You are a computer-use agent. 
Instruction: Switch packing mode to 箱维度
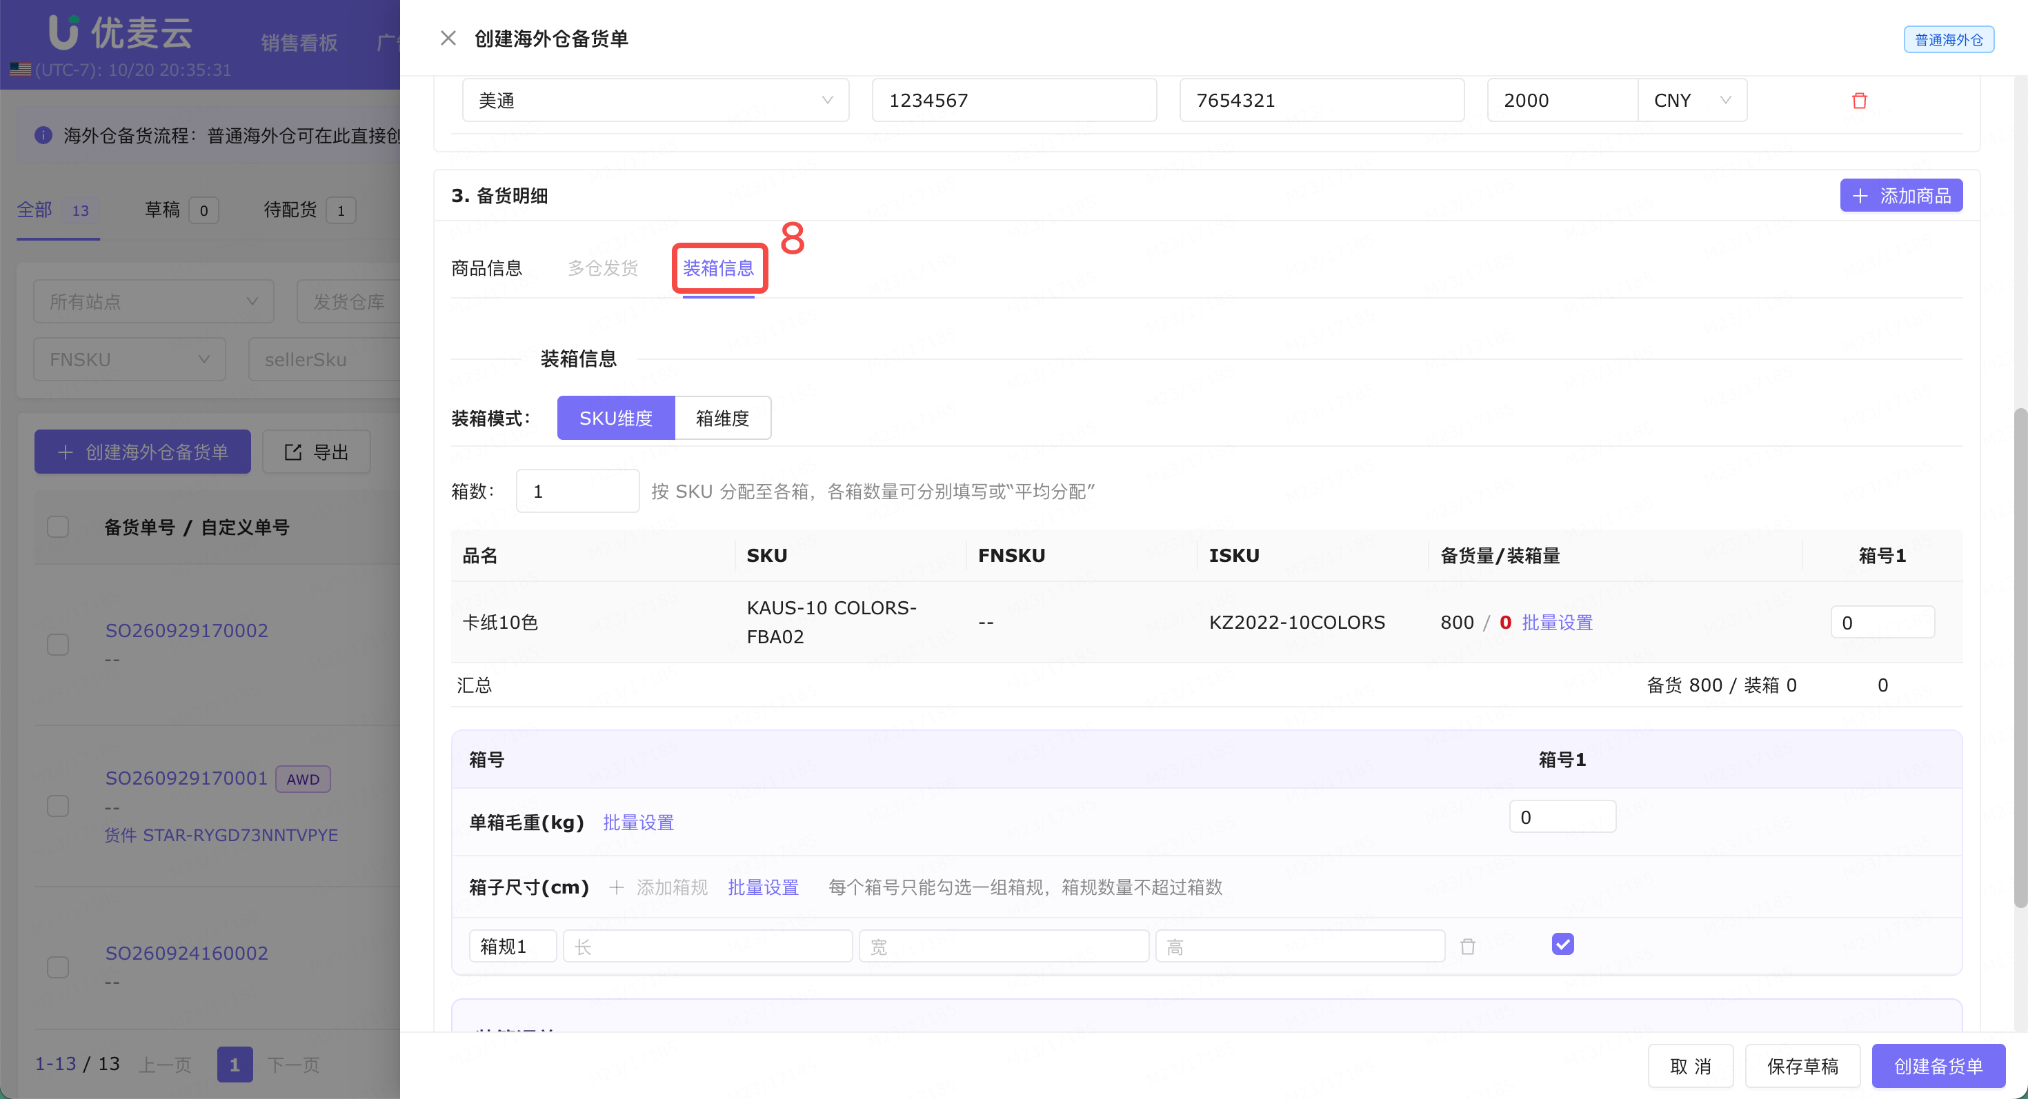coord(723,418)
